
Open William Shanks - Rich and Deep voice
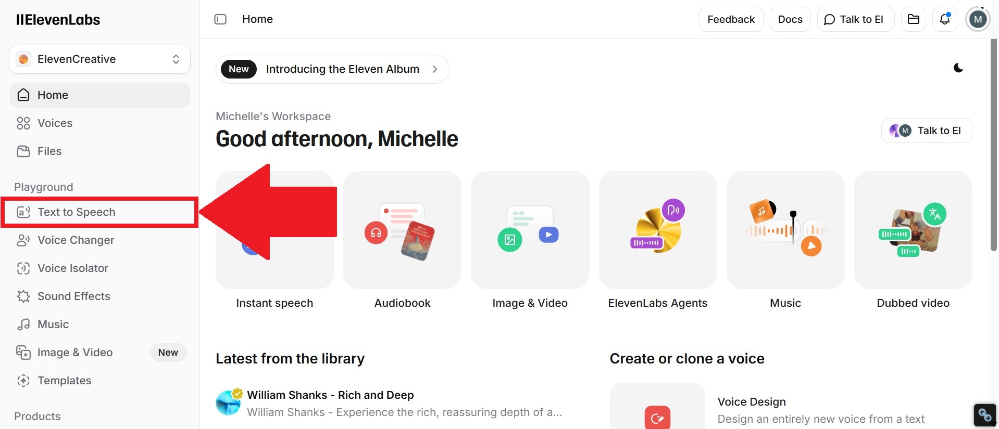pos(330,395)
